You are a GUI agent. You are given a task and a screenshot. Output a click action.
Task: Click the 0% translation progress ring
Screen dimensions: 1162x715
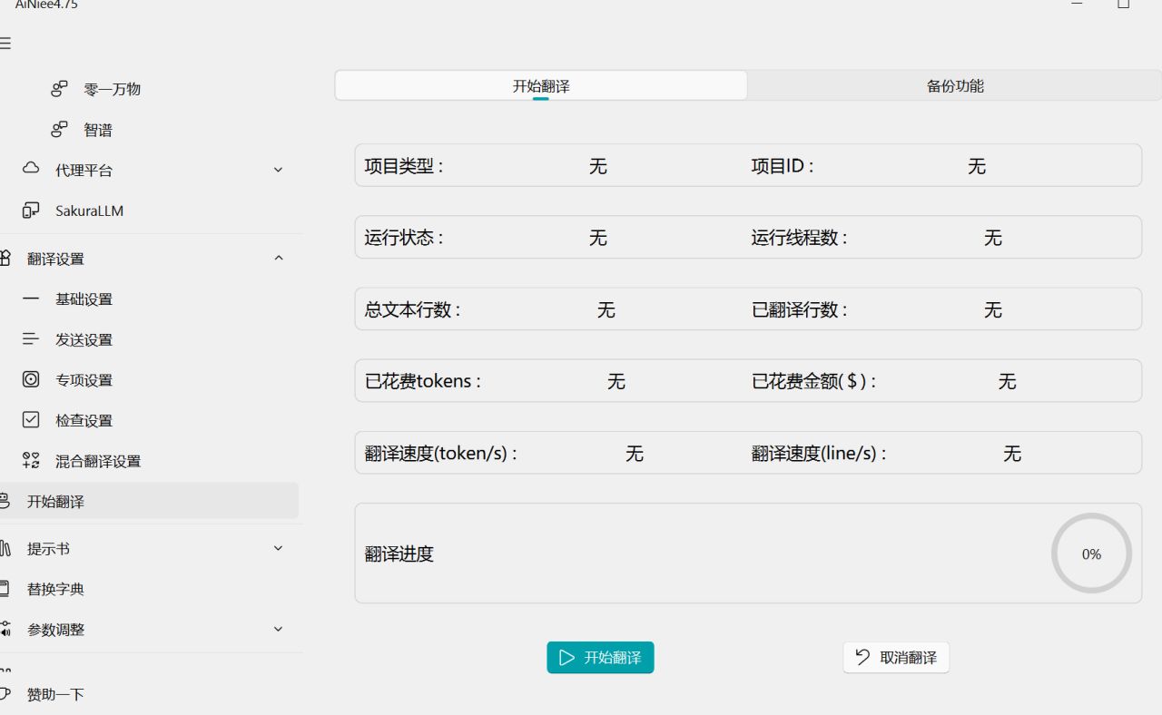[1091, 553]
